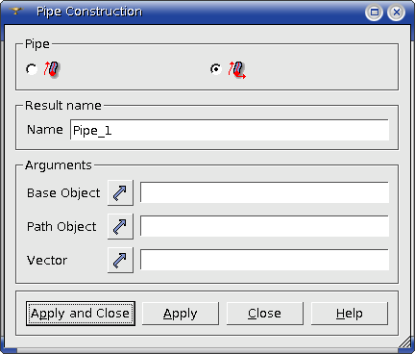The width and height of the screenshot is (415, 354).
Task: Close the dialog using the title bar X
Action: [x=397, y=13]
